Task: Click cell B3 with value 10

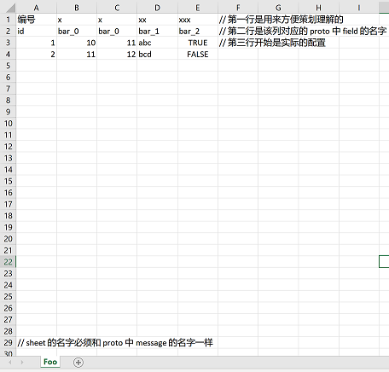Action: [77, 43]
